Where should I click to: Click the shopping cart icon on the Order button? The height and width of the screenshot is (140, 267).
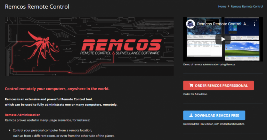[x=192, y=85]
